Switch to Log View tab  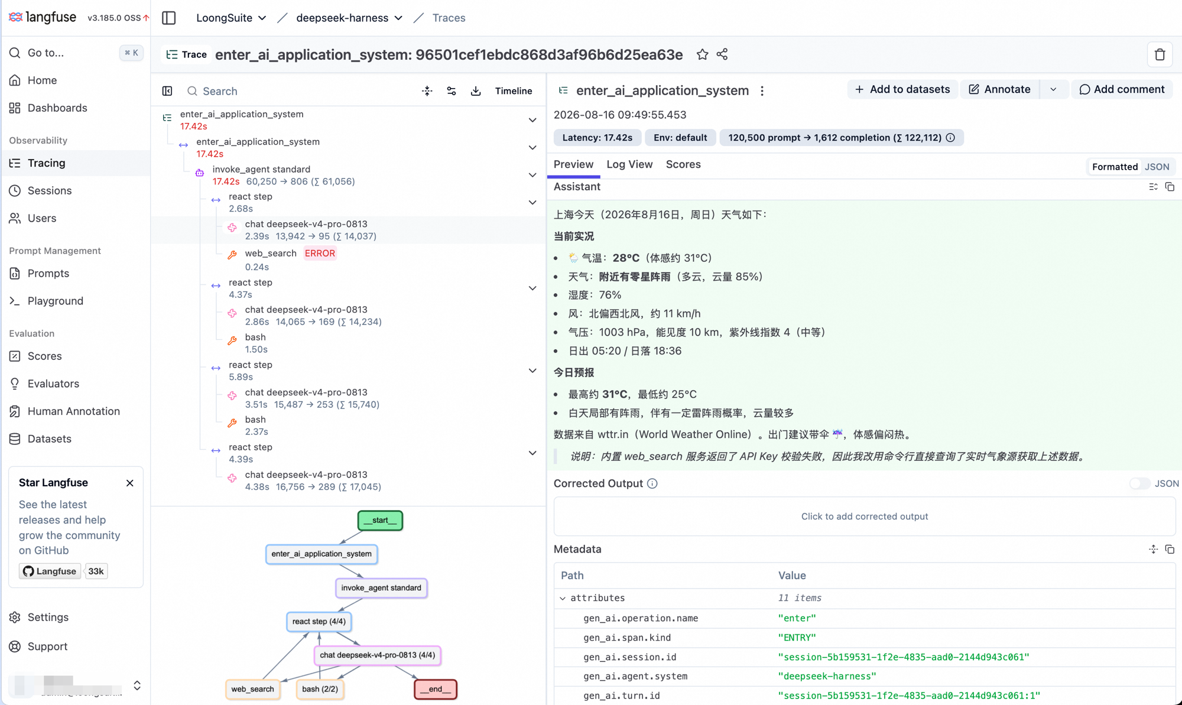click(629, 164)
